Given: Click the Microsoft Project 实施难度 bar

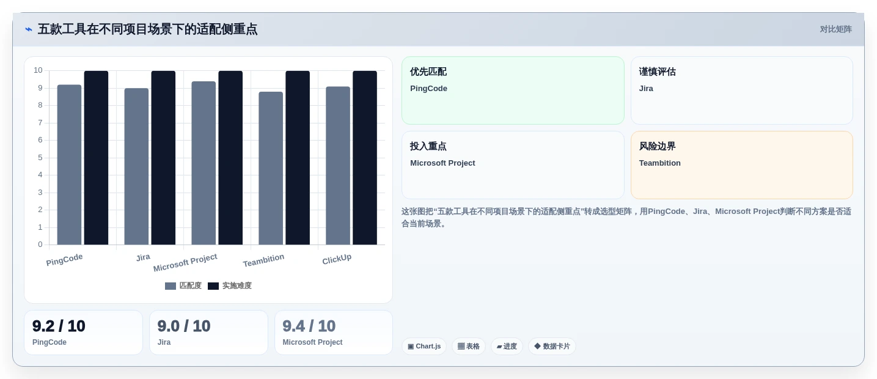Looking at the screenshot, I should pos(230,158).
